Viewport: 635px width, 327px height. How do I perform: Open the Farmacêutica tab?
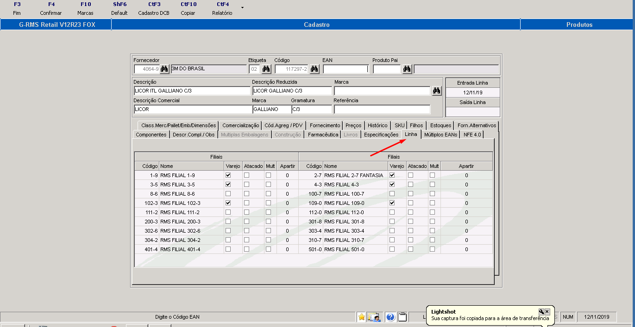pyautogui.click(x=323, y=135)
